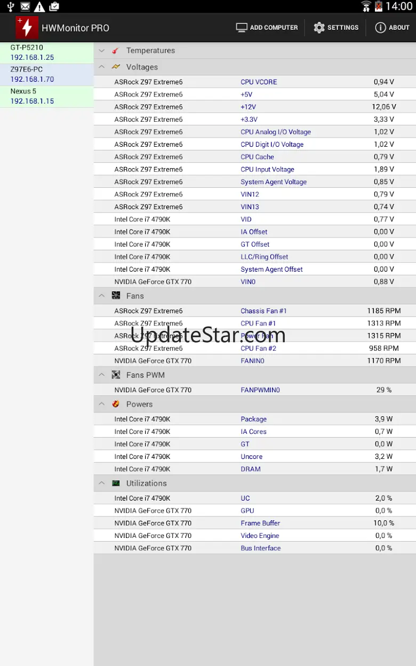Viewport: 416px width, 666px height.
Task: Click the Add Computer monitor icon
Action: [242, 28]
